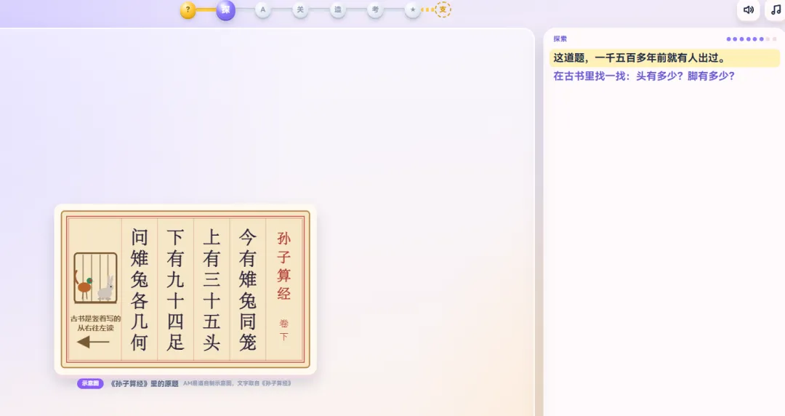
Task: Select the purple 探 step node
Action: (x=226, y=9)
